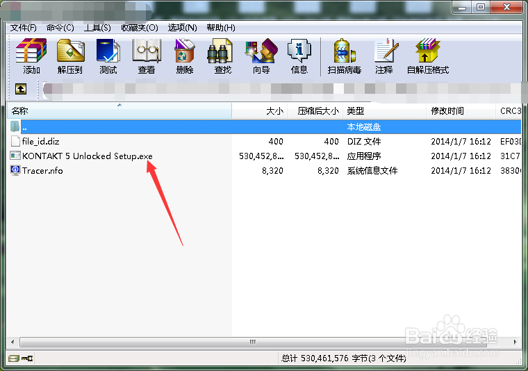Select the Tracer.nfo file name

pos(42,171)
